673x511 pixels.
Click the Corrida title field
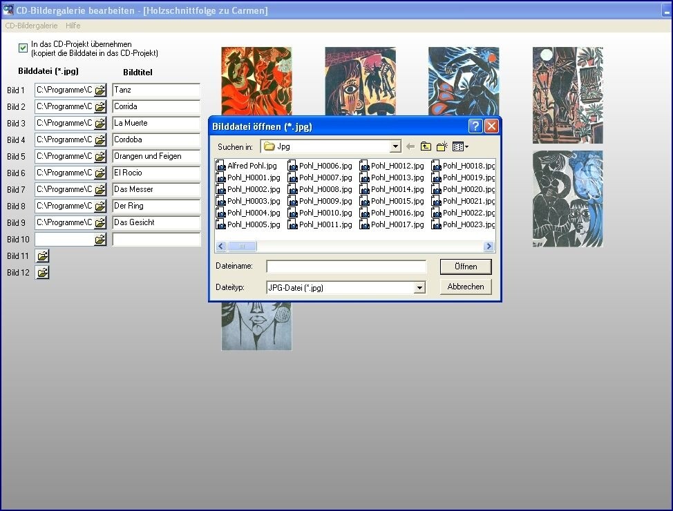(x=156, y=106)
